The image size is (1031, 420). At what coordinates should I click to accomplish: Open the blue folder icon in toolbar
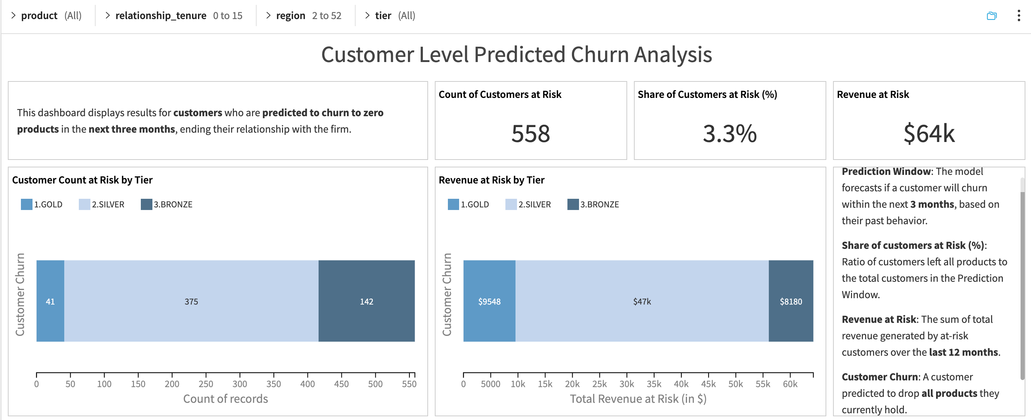[991, 16]
